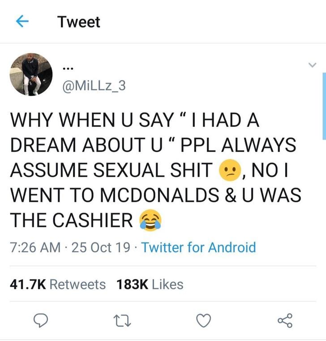
Task: Click the blue scrollbar indicator
Action: click(x=324, y=106)
